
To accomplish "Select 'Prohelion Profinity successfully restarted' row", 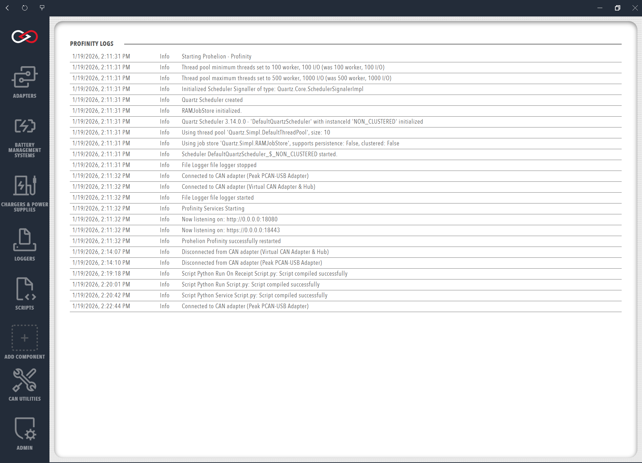I will (346, 241).
